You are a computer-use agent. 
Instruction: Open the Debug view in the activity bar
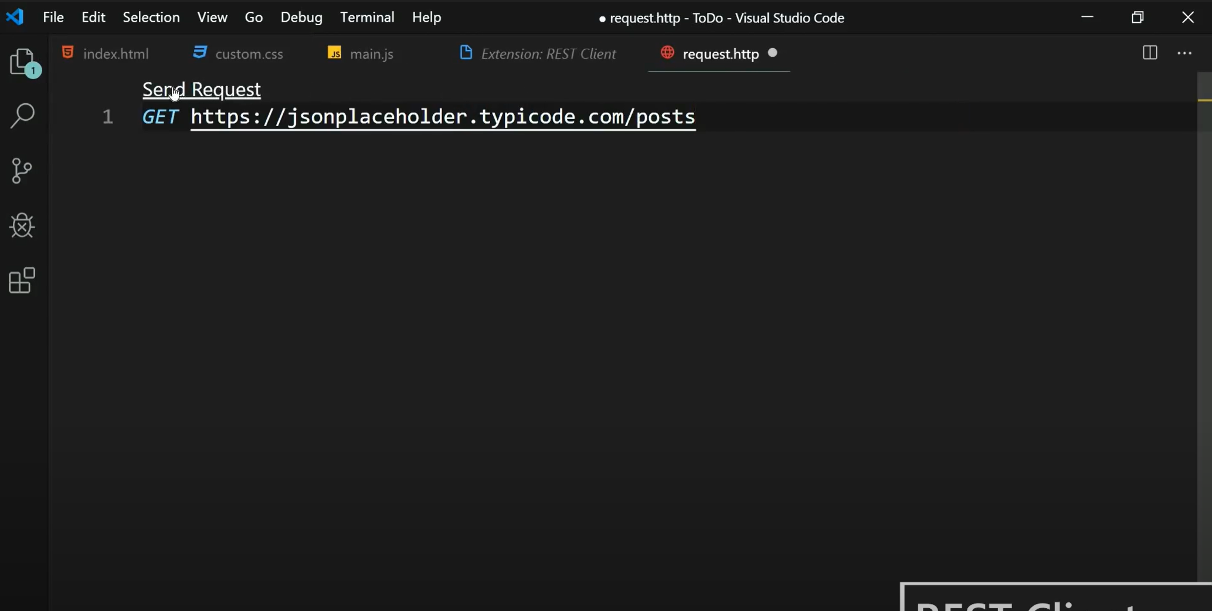point(22,225)
